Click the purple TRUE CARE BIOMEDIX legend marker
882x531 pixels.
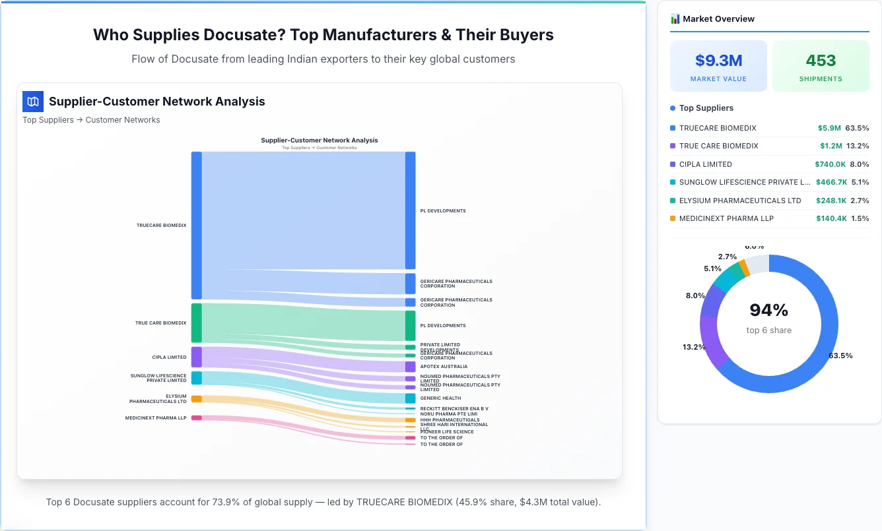coord(673,146)
